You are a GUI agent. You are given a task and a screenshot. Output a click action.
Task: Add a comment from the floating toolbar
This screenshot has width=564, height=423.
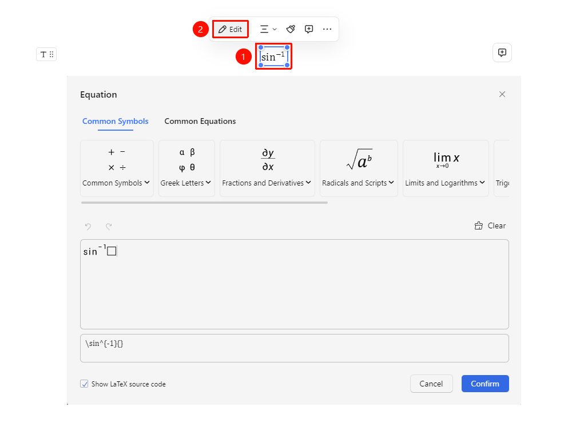pyautogui.click(x=309, y=29)
